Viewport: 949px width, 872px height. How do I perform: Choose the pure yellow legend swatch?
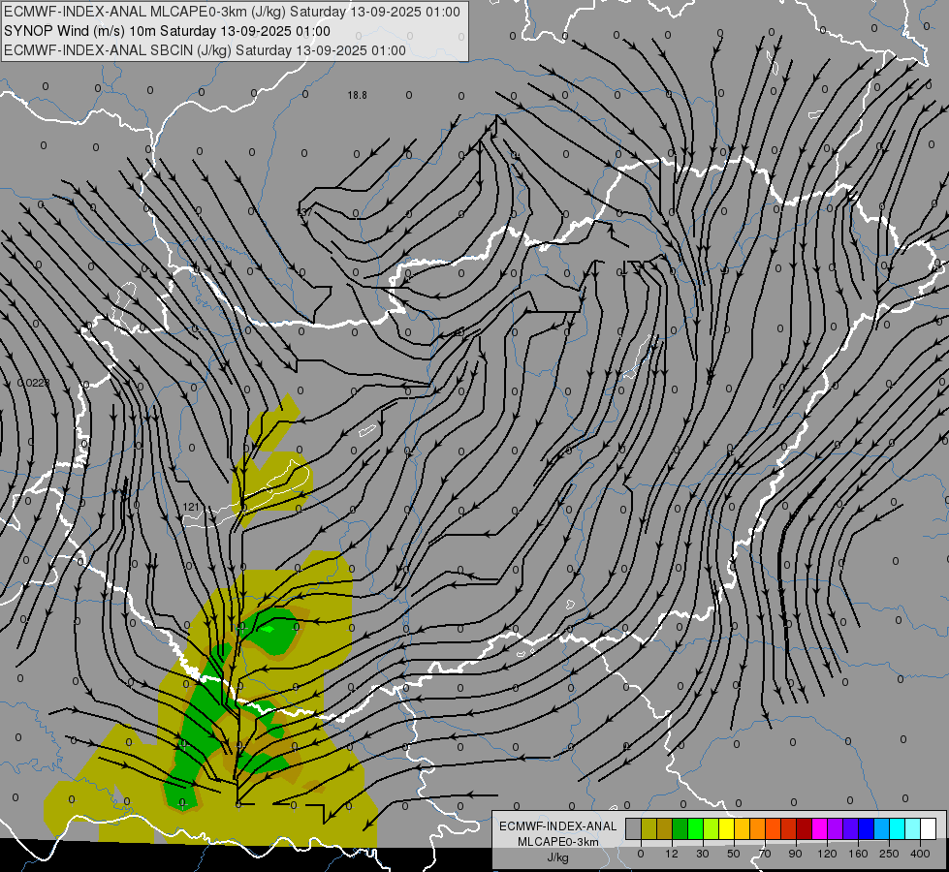pyautogui.click(x=727, y=828)
